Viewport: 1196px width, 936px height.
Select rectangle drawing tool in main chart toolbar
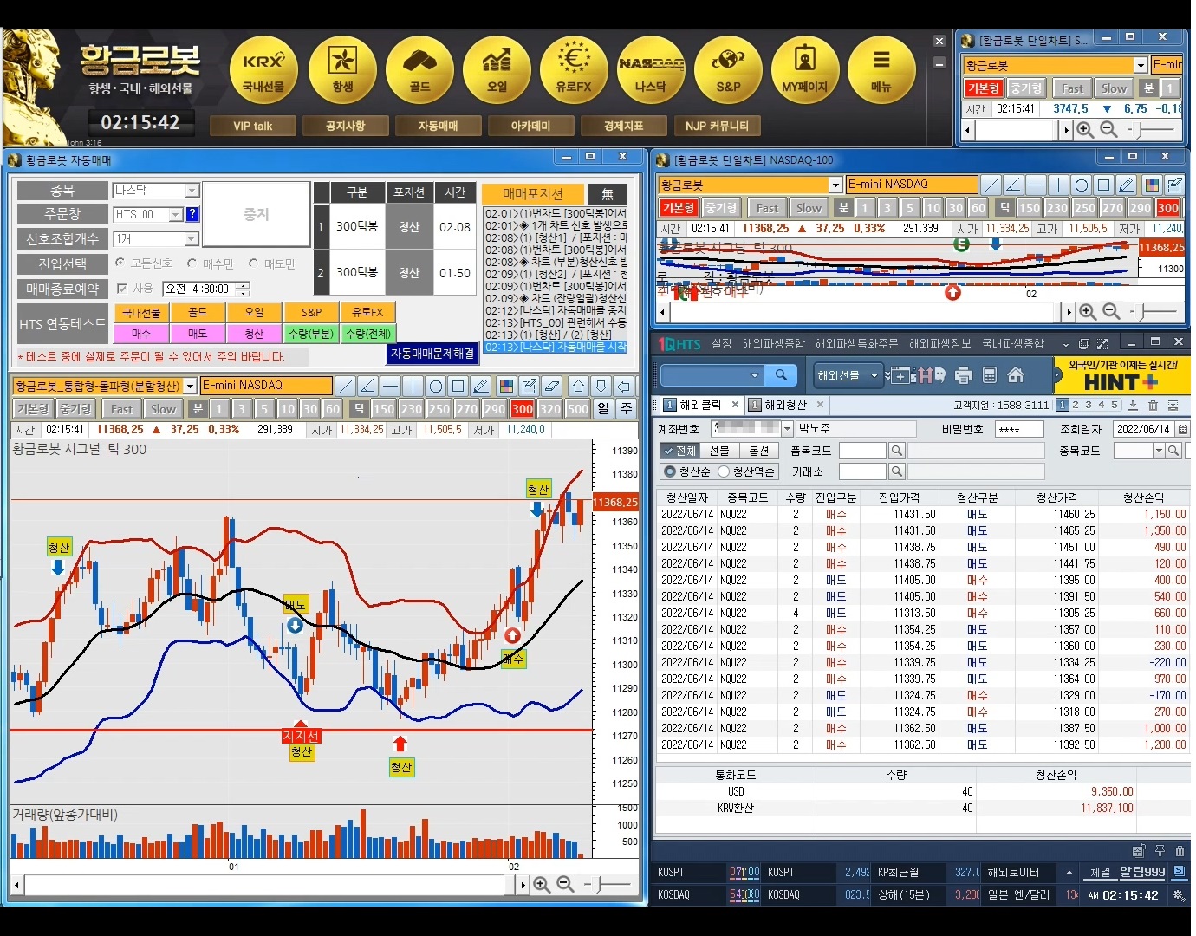tap(458, 386)
